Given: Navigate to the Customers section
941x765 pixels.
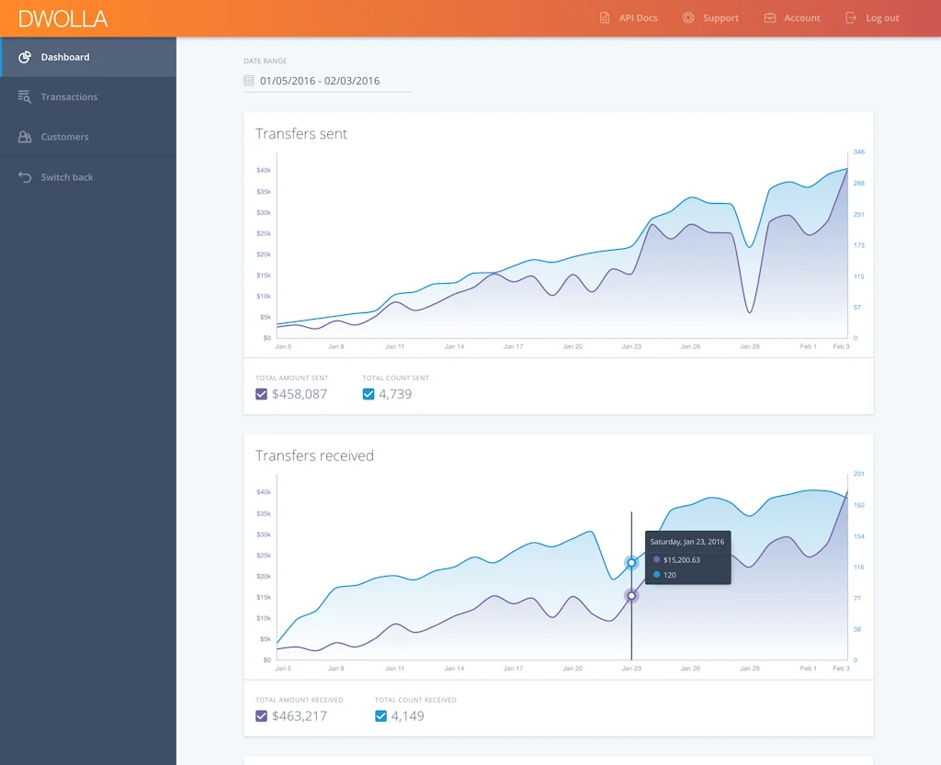Looking at the screenshot, I should point(63,136).
